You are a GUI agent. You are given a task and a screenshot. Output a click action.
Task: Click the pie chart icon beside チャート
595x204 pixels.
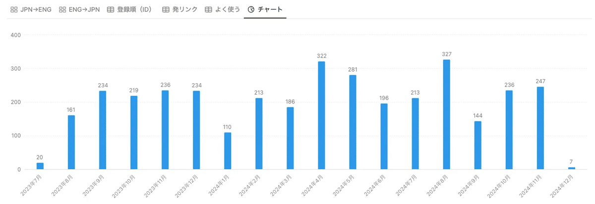251,9
